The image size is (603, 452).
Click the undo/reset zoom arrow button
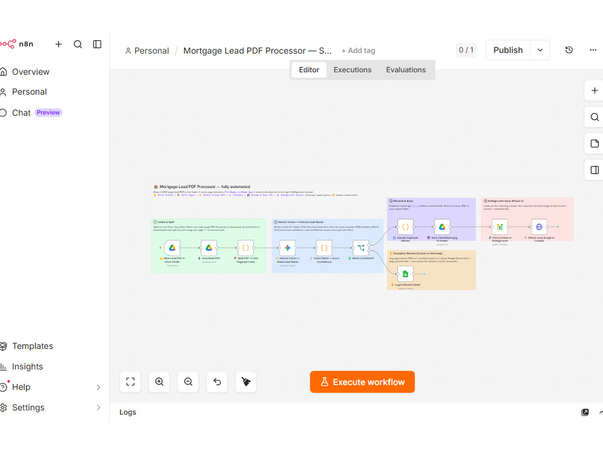[217, 381]
